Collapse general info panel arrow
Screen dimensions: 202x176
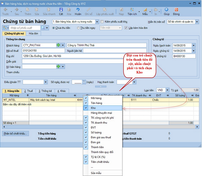click(x=101, y=86)
